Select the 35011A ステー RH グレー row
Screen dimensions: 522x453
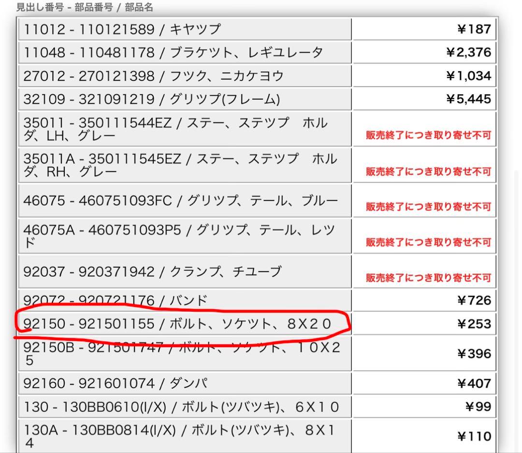point(185,165)
